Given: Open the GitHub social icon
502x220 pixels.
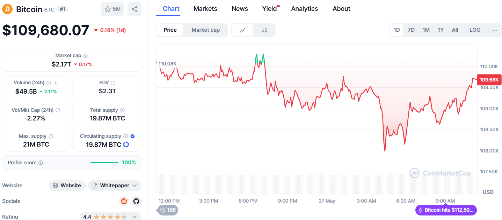Looking at the screenshot, I should tap(136, 201).
